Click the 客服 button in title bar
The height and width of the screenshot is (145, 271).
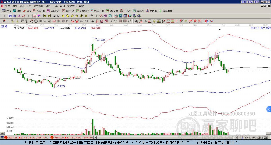tap(244, 2)
